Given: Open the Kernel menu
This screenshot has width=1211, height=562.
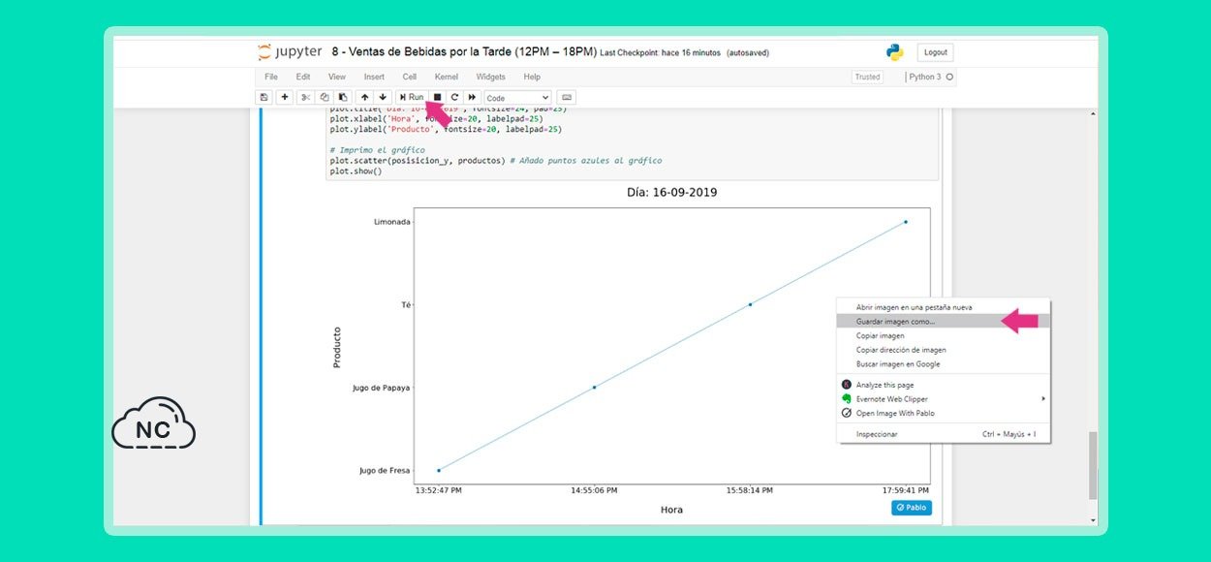Looking at the screenshot, I should pyautogui.click(x=446, y=77).
